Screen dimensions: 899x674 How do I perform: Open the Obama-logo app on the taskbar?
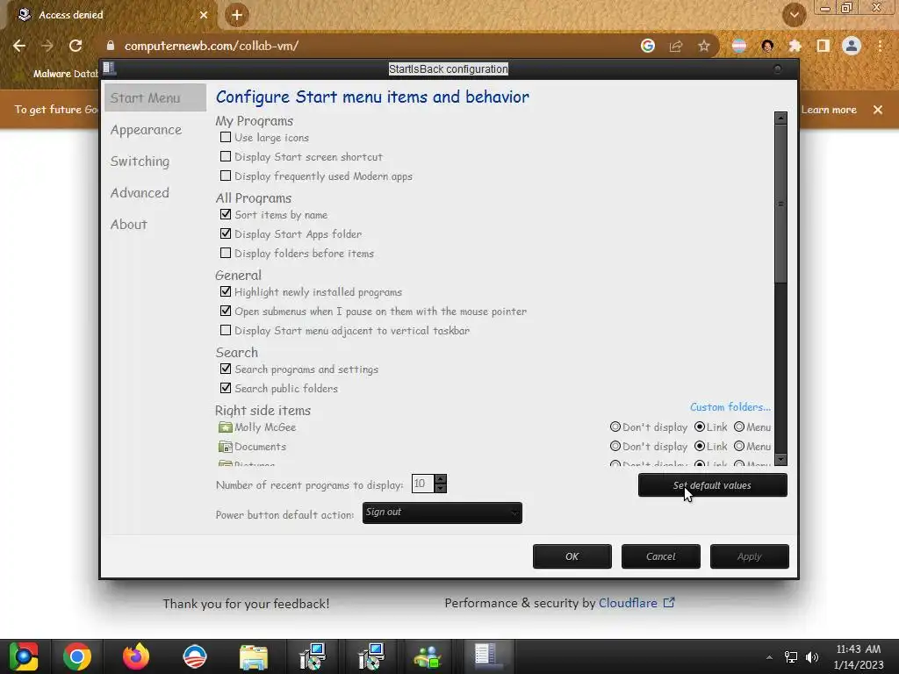click(x=195, y=656)
